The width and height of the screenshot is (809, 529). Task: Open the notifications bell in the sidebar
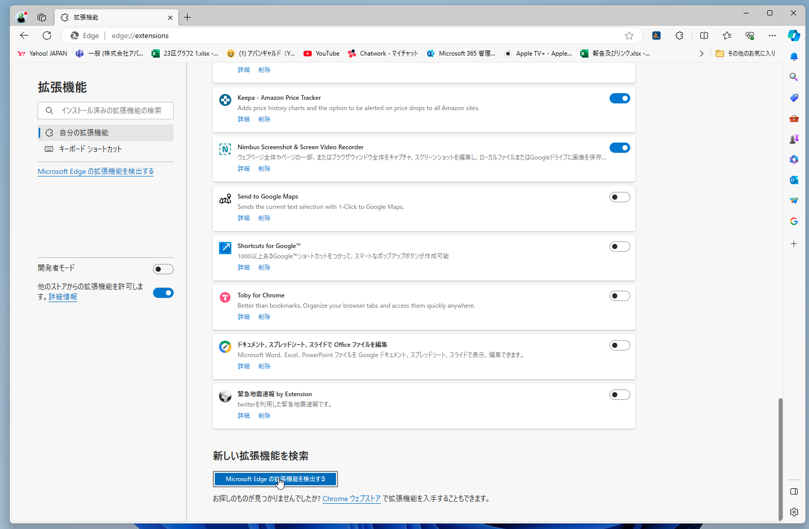794,57
